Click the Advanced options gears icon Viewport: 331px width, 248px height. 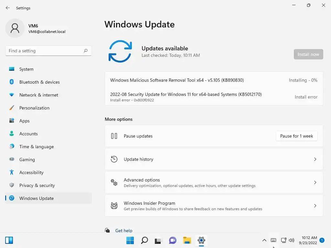[114, 182]
